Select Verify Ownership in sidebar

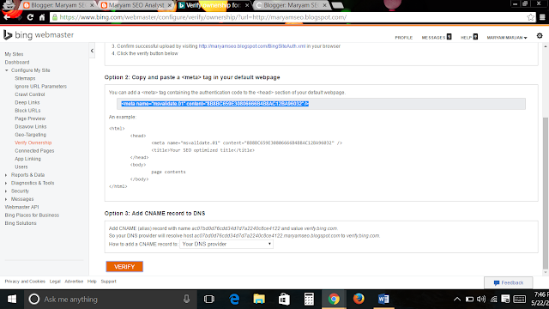tap(33, 143)
